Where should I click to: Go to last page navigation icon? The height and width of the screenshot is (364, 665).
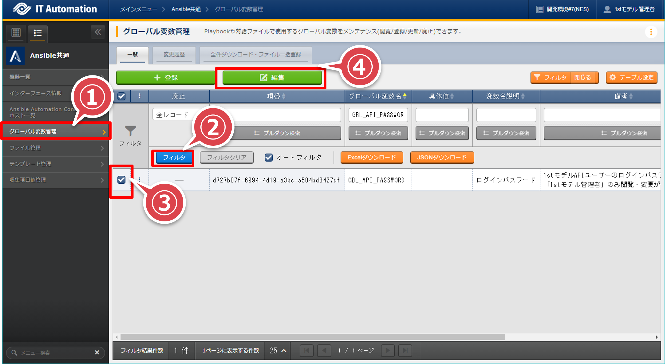click(x=405, y=350)
